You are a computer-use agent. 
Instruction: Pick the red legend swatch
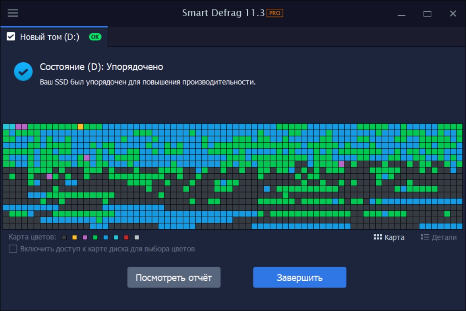coord(126,238)
